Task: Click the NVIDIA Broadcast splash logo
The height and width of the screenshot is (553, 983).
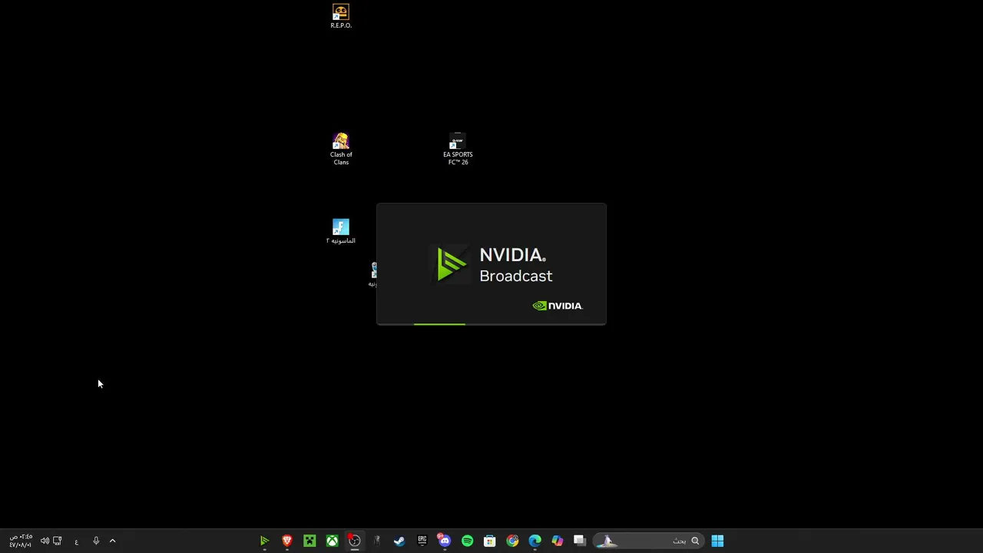Action: point(452,264)
